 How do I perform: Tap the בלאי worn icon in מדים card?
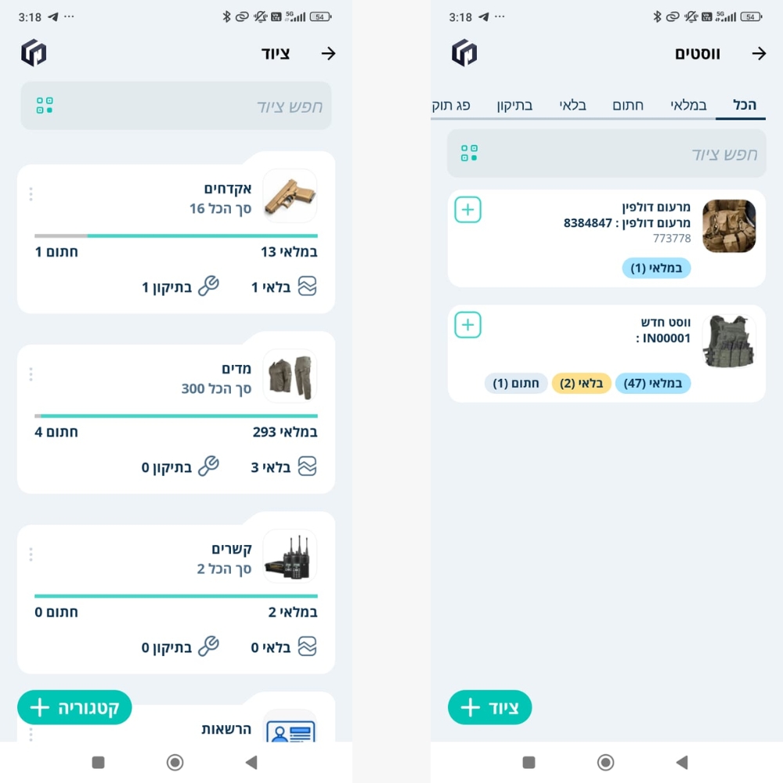(x=307, y=467)
